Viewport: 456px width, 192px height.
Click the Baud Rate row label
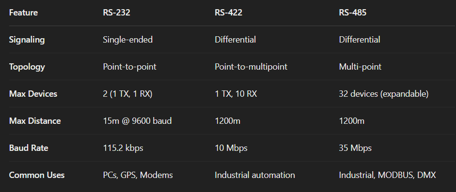click(x=29, y=148)
